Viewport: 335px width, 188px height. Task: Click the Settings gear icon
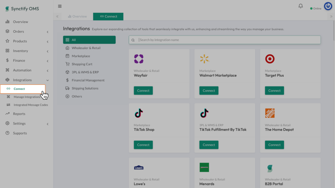(8, 123)
